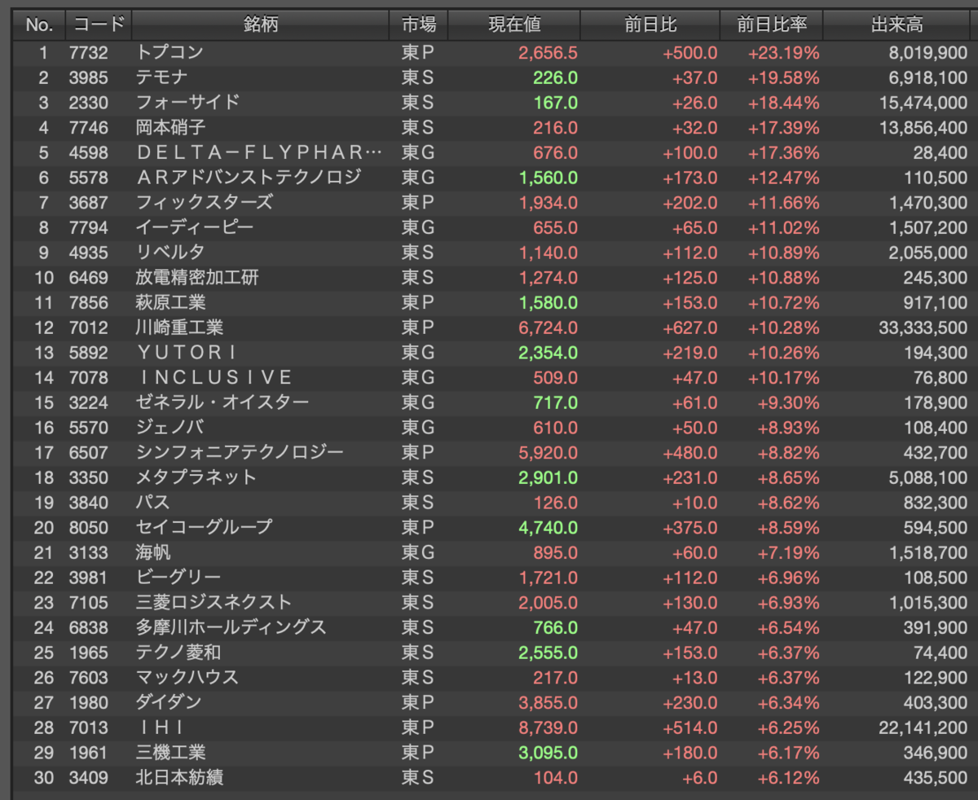Select the ダイダン stock name
Screen dimensions: 978x800
169,702
